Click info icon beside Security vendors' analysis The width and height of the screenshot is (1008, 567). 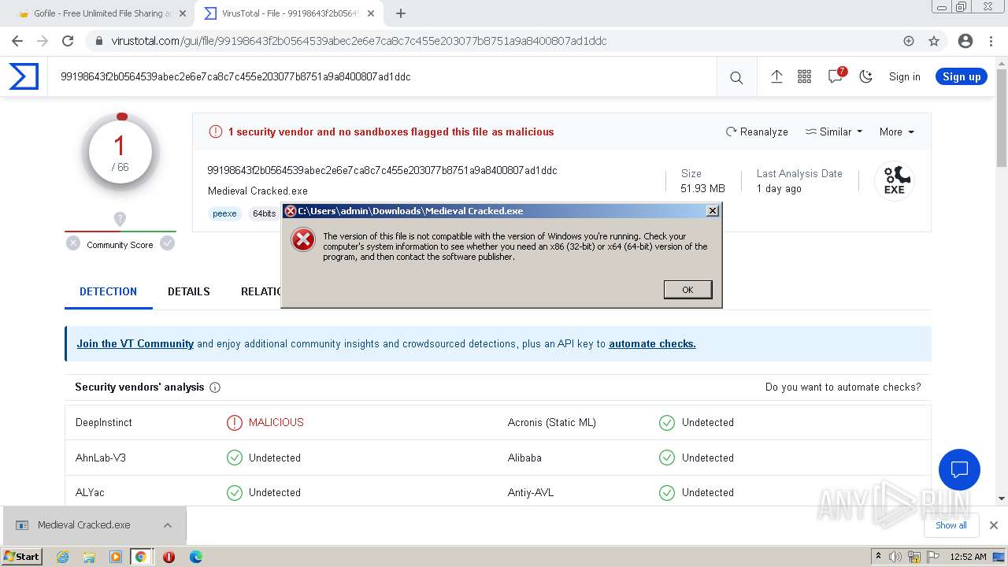tap(215, 387)
